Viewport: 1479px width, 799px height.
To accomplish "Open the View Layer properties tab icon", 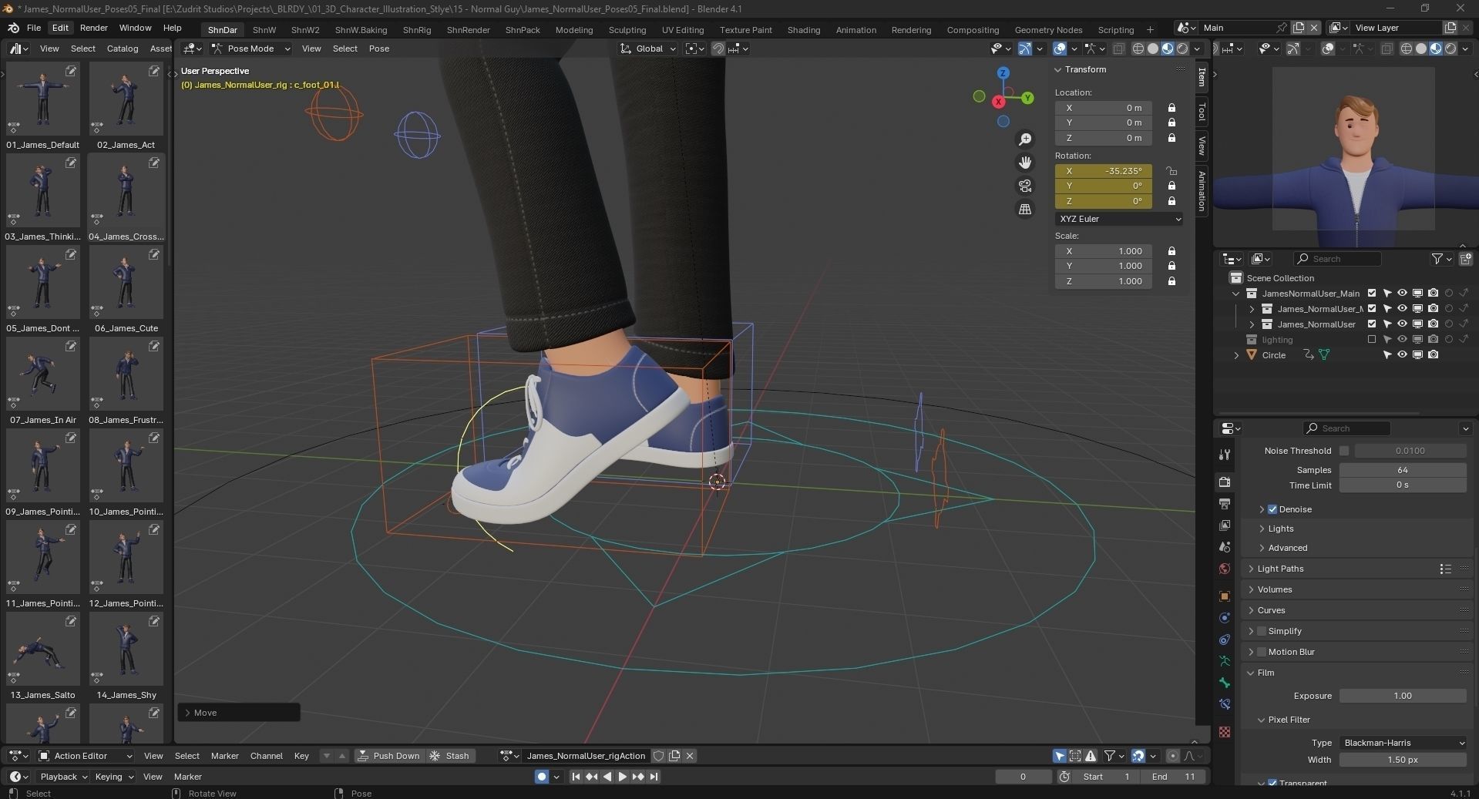I will pyautogui.click(x=1225, y=525).
